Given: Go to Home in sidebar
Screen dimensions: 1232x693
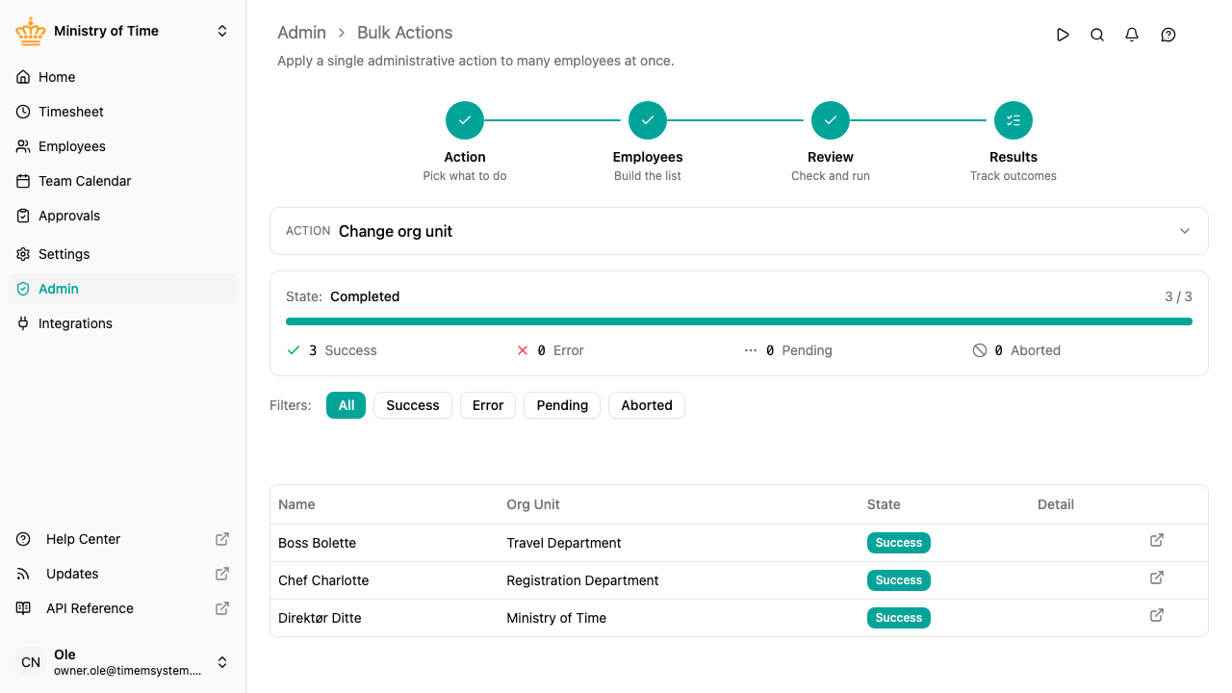Looking at the screenshot, I should tap(122, 77).
